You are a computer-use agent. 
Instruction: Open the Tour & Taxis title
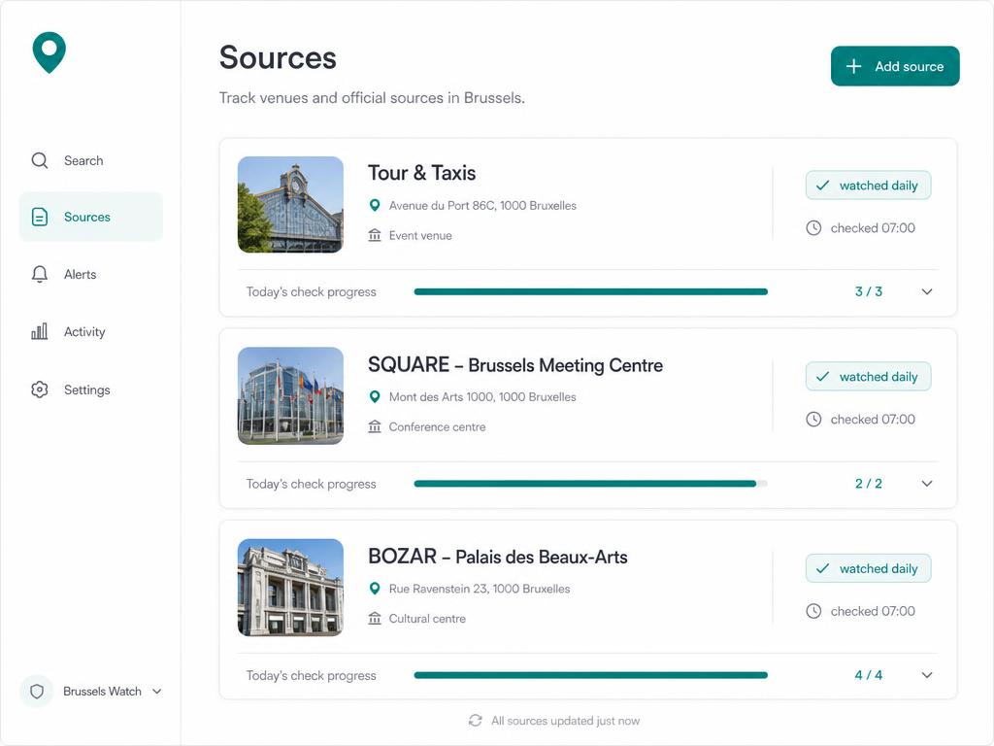tap(421, 173)
